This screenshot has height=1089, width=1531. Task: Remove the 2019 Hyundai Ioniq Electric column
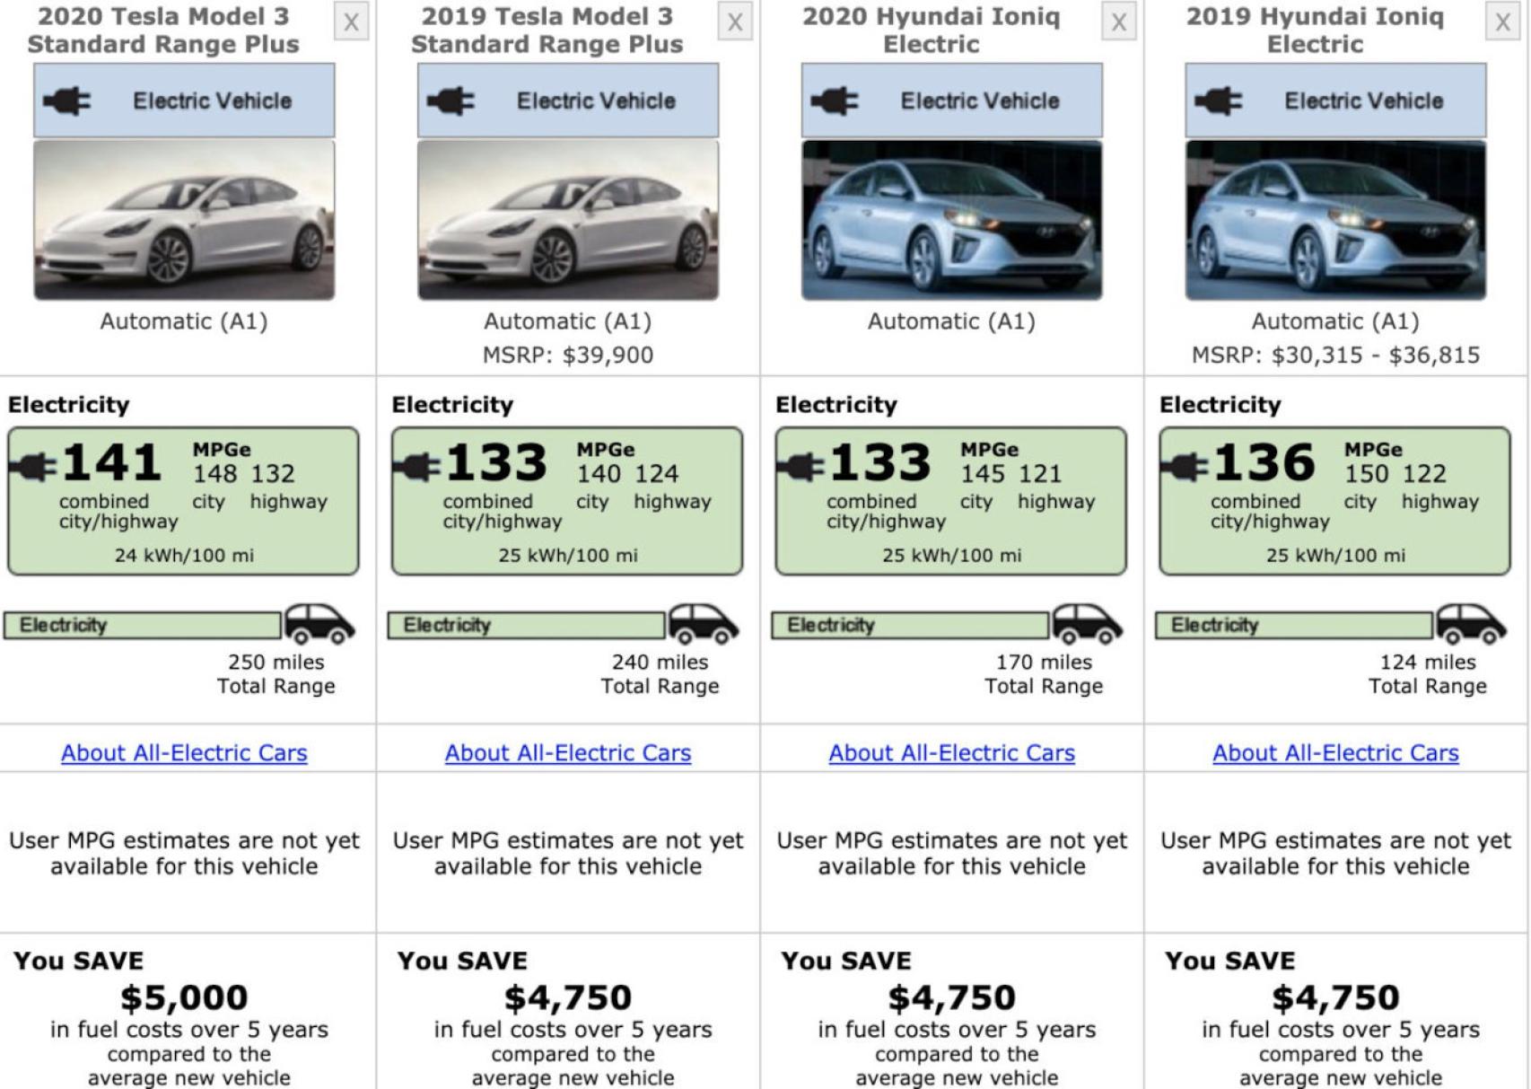1502,22
